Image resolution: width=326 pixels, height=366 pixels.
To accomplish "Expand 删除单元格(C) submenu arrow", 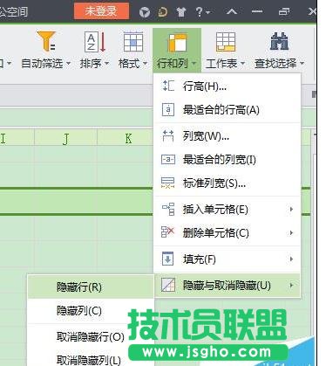I will tap(291, 232).
